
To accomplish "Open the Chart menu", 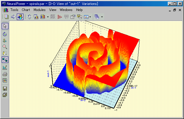I will 26,10.
